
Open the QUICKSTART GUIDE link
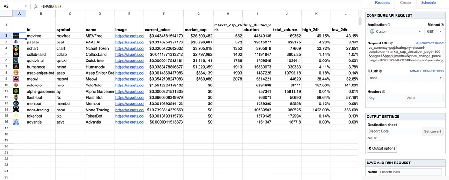point(430,43)
